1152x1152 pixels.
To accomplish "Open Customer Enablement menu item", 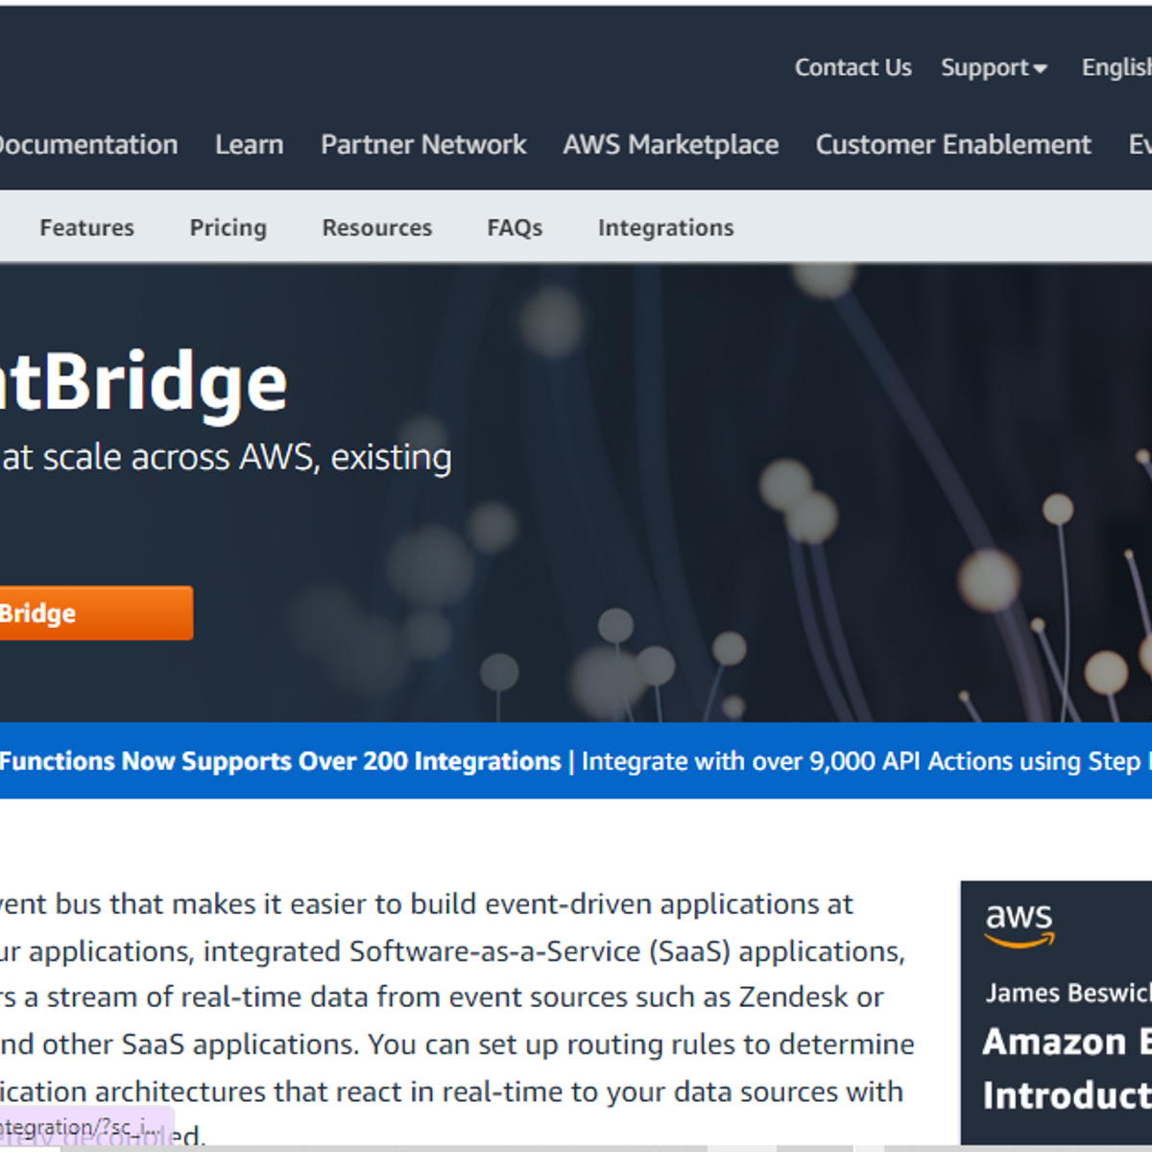I will pos(953,145).
